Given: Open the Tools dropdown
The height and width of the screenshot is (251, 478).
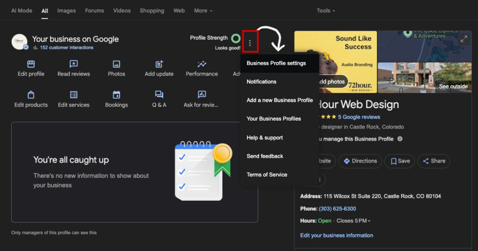Looking at the screenshot, I should click(325, 11).
